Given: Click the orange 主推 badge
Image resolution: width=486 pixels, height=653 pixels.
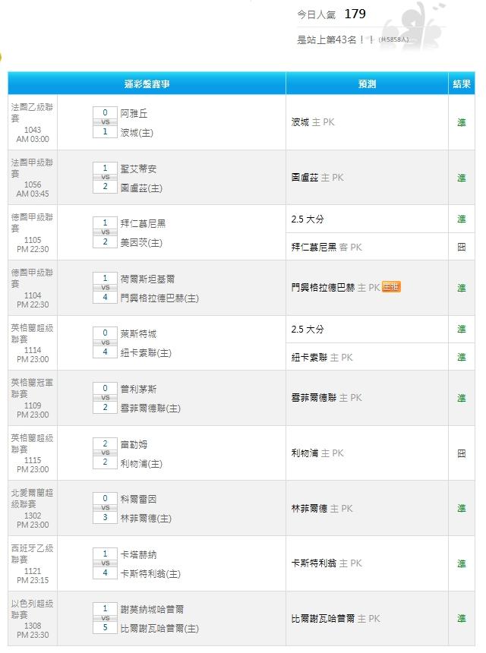Looking at the screenshot, I should 391,287.
